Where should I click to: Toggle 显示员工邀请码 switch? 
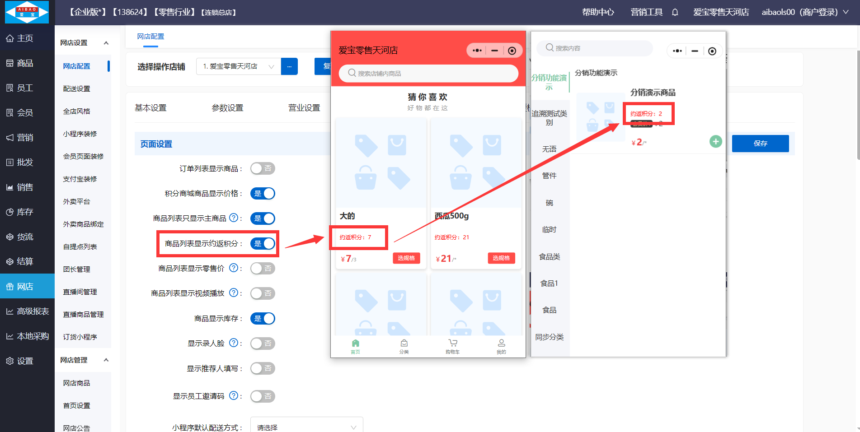coord(263,396)
